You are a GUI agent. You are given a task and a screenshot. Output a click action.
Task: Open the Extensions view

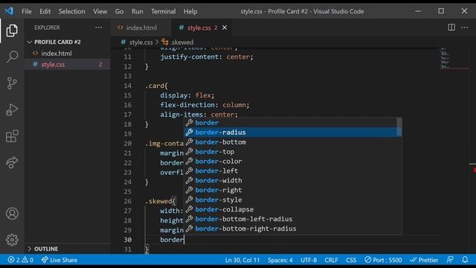pyautogui.click(x=12, y=135)
